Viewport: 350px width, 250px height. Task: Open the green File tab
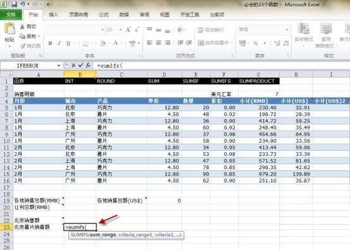click(x=11, y=15)
